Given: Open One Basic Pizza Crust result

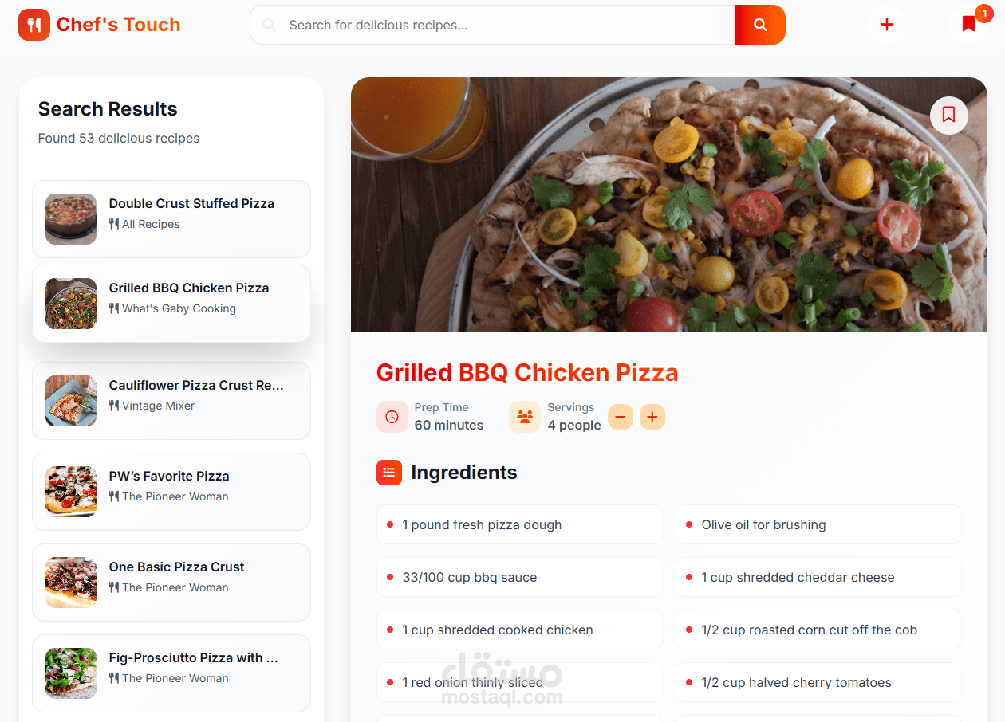Looking at the screenshot, I should 171,583.
